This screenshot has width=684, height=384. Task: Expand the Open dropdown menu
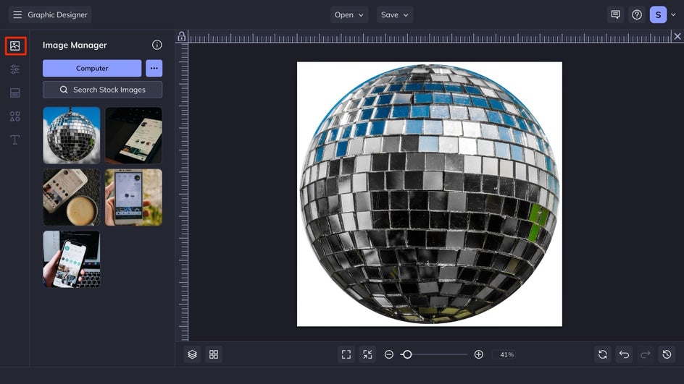349,14
